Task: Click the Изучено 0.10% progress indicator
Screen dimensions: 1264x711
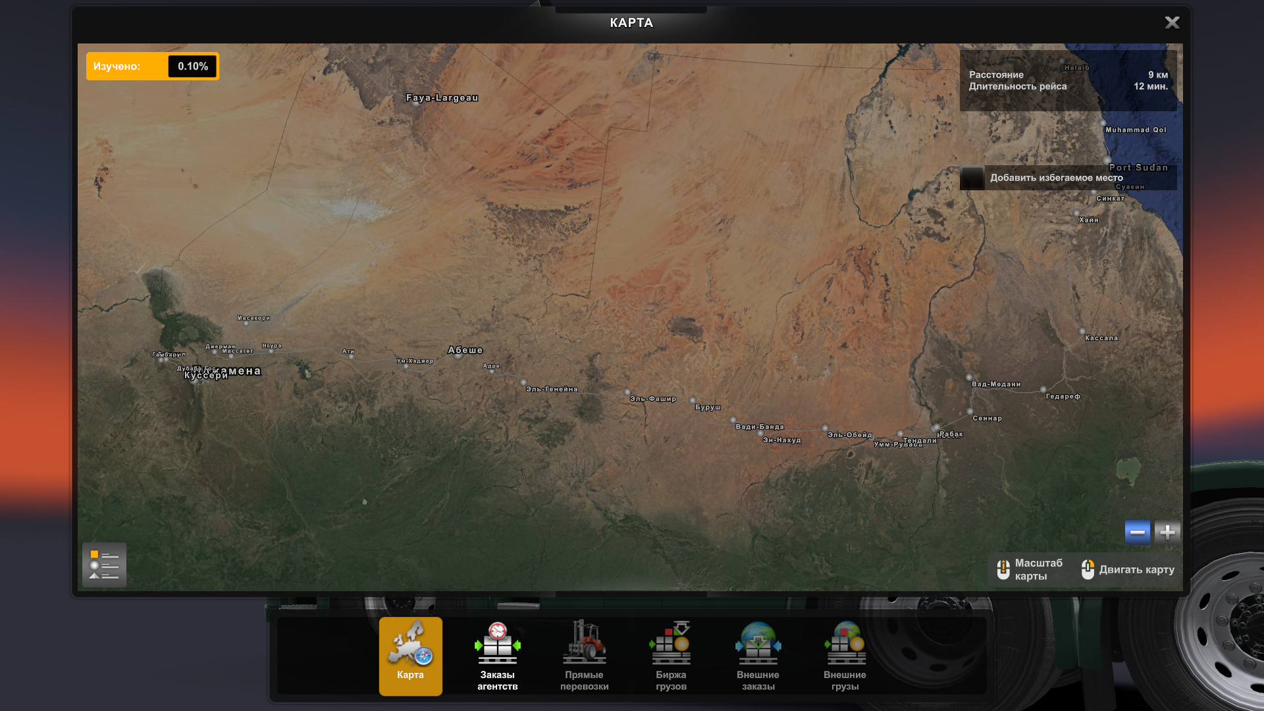Action: point(153,66)
